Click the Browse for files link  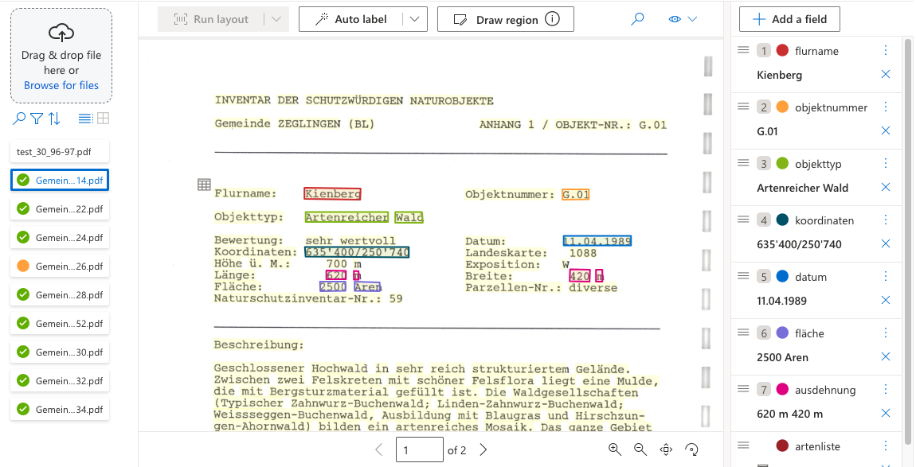pyautogui.click(x=61, y=85)
